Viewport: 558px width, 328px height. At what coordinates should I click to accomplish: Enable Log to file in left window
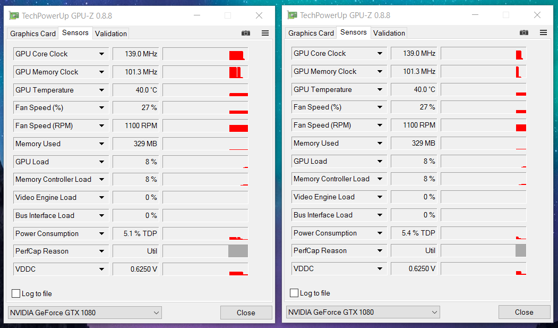click(x=16, y=293)
